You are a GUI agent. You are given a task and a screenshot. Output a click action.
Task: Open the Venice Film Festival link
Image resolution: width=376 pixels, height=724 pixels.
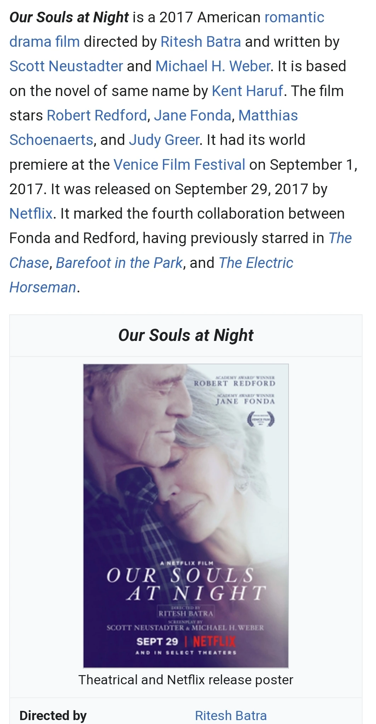(x=179, y=165)
